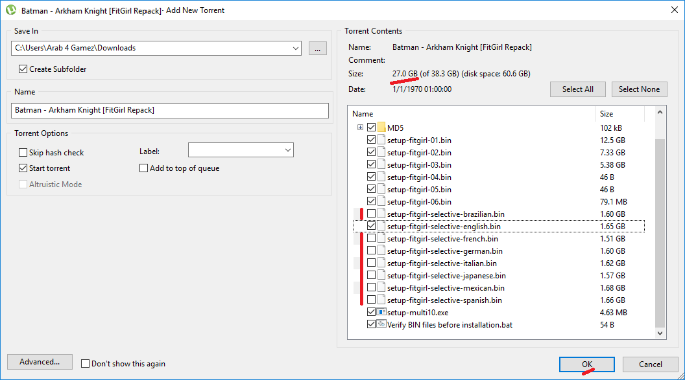685x380 pixels.
Task: Click the file icon for setup-fitgirl-01.bin
Action: pos(381,140)
